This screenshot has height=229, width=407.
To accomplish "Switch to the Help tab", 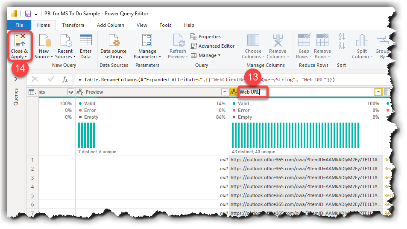I will (x=189, y=25).
